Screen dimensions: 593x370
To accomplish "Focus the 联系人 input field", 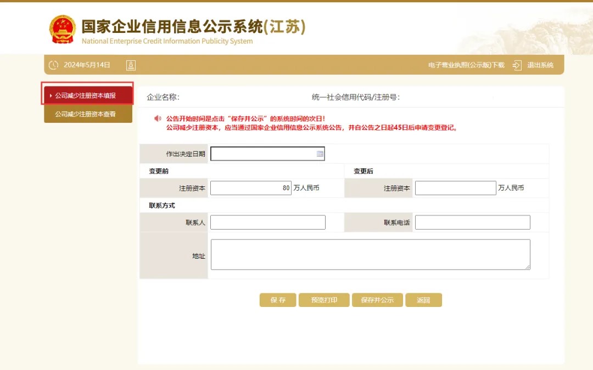I will click(x=267, y=223).
